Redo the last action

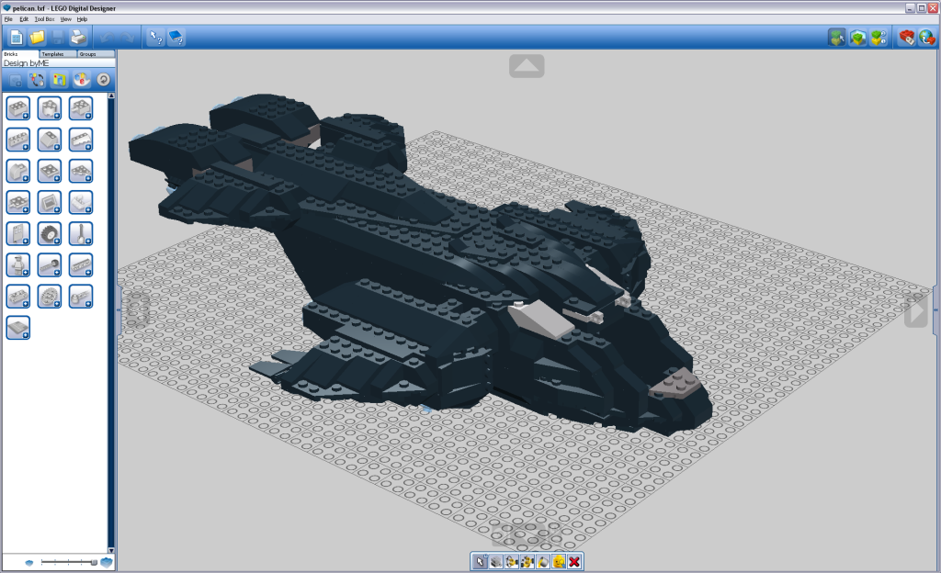pyautogui.click(x=127, y=37)
